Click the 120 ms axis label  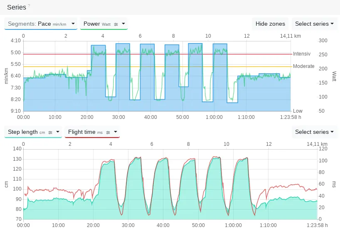coord(323,149)
